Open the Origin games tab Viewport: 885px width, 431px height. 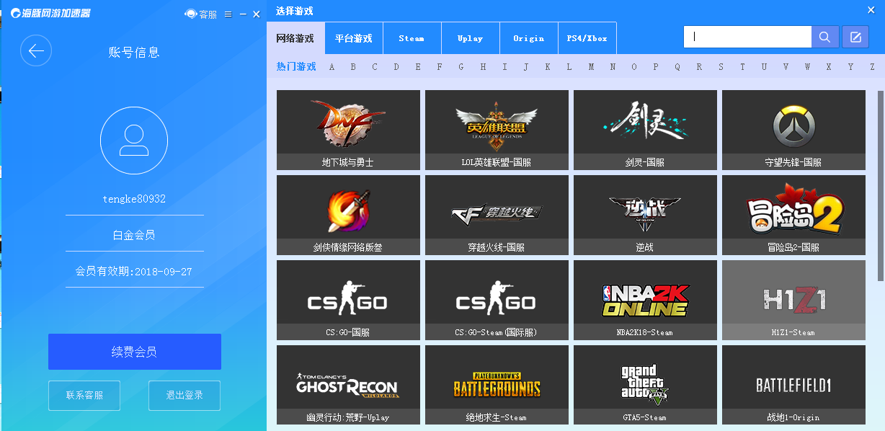pos(528,38)
